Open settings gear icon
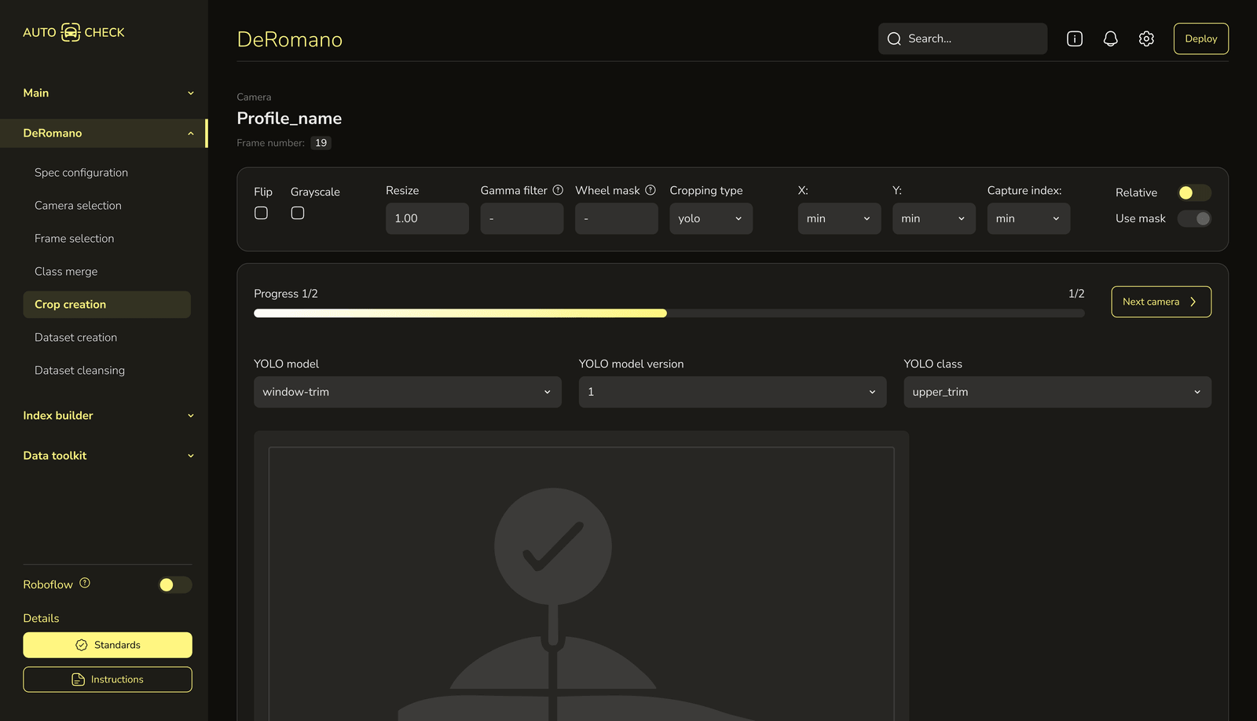Image resolution: width=1257 pixels, height=721 pixels. (1146, 38)
